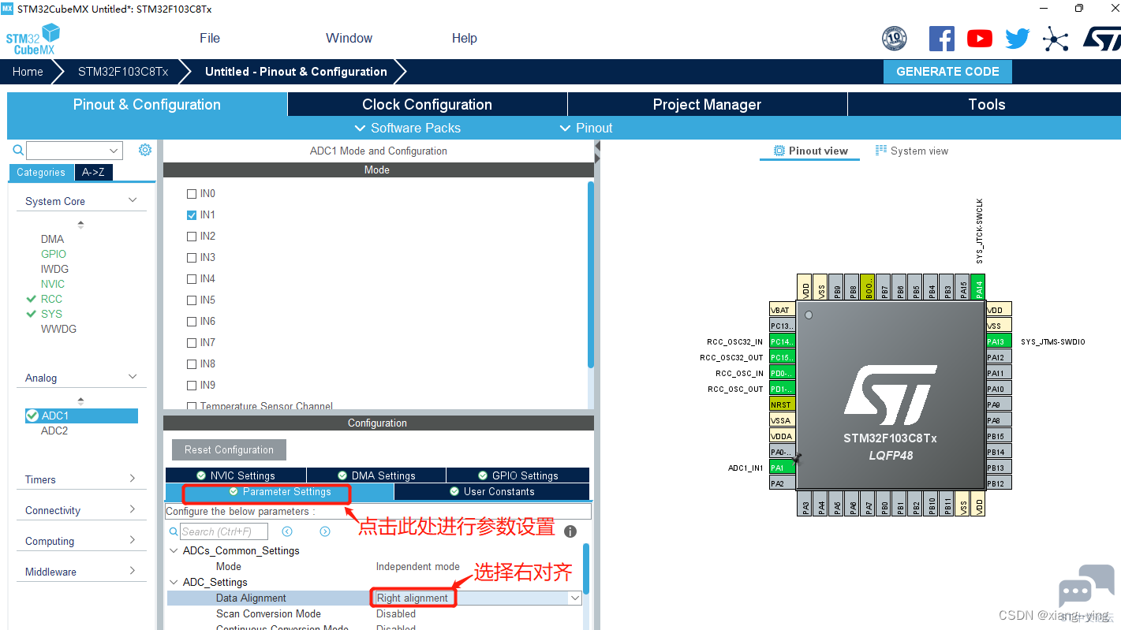The image size is (1121, 630).
Task: Open the Window menu
Action: [349, 38]
